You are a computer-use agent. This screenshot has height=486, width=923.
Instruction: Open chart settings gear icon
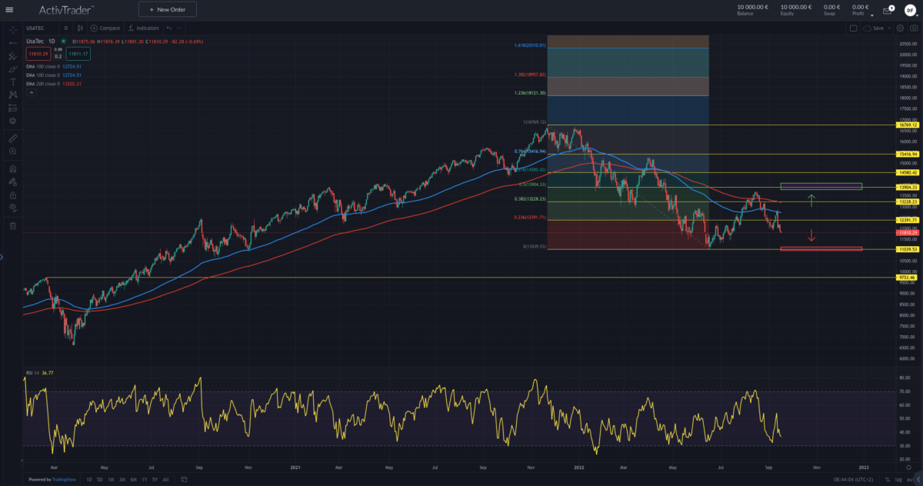[x=901, y=28]
